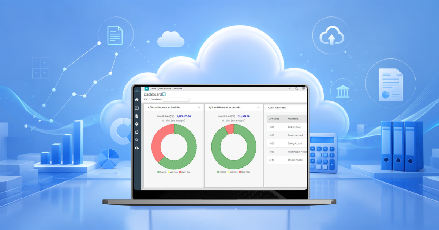Click the A/C Code column header
This screenshot has height=230, width=439.
(x=274, y=119)
